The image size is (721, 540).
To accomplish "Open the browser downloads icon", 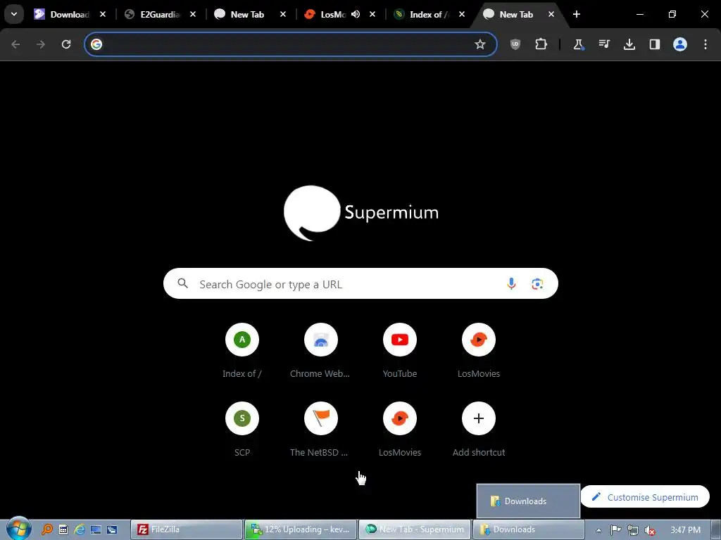I will 629,44.
